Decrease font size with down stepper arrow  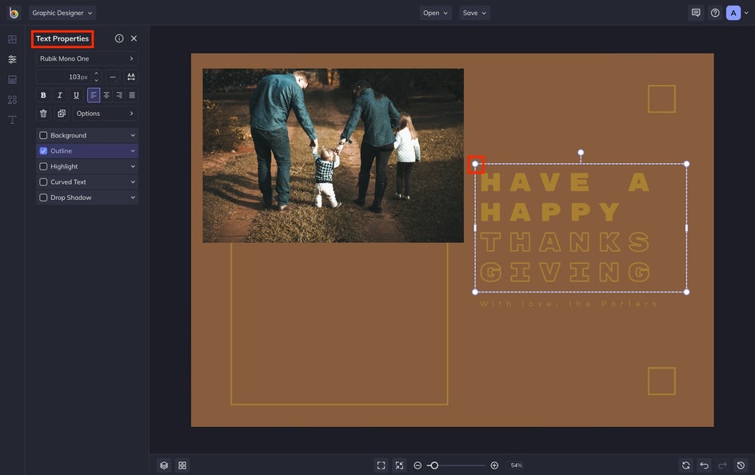pyautogui.click(x=96, y=80)
